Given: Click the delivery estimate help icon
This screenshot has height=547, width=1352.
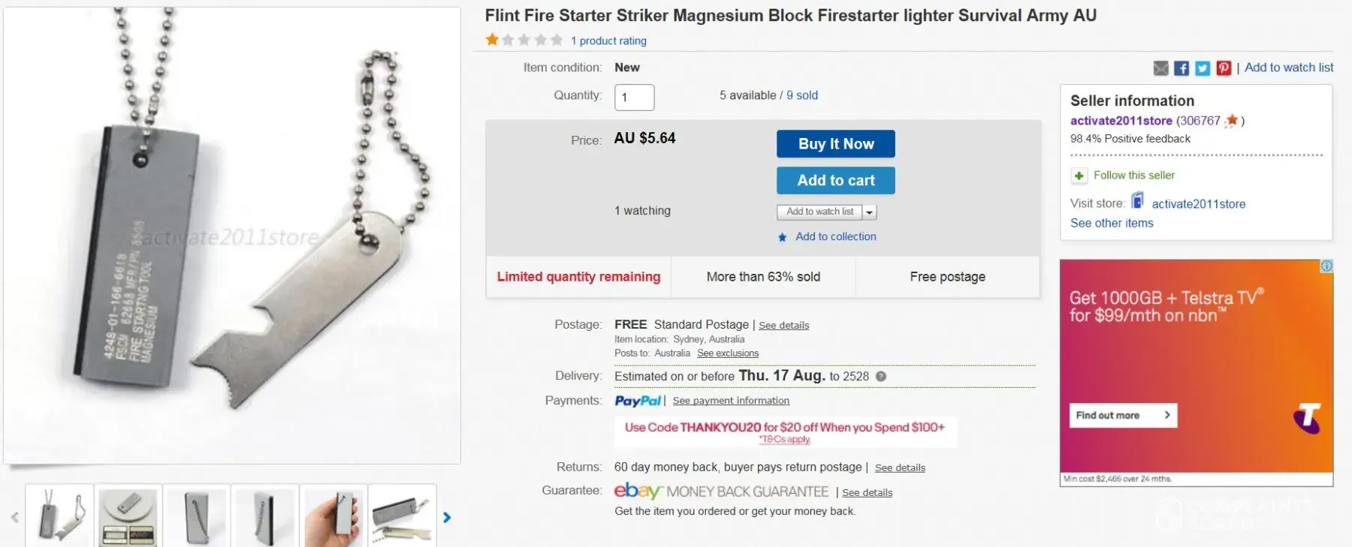Looking at the screenshot, I should (x=881, y=377).
